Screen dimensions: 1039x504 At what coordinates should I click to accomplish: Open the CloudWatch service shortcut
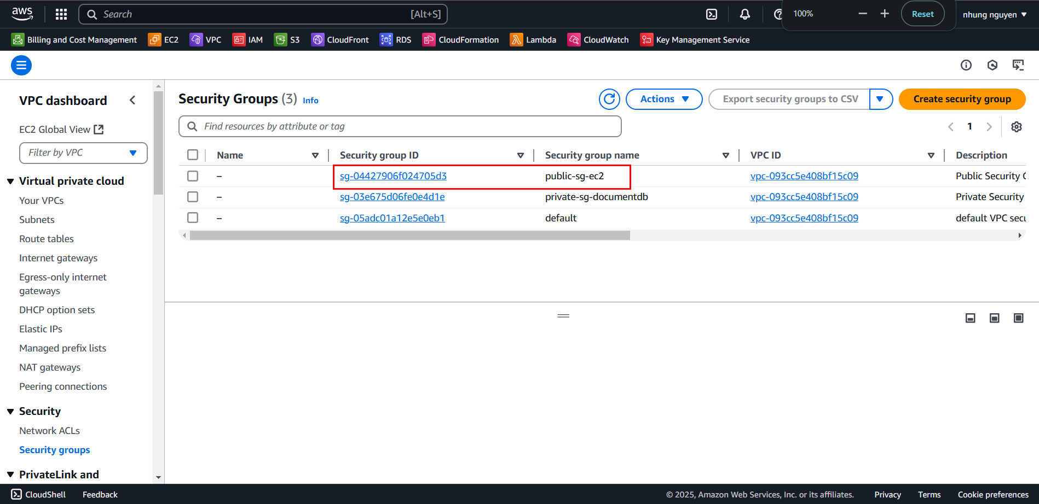coord(598,40)
